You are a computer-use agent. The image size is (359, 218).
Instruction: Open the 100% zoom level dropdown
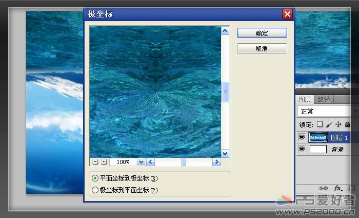pyautogui.click(x=141, y=162)
